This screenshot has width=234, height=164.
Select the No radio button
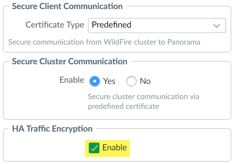point(132,81)
